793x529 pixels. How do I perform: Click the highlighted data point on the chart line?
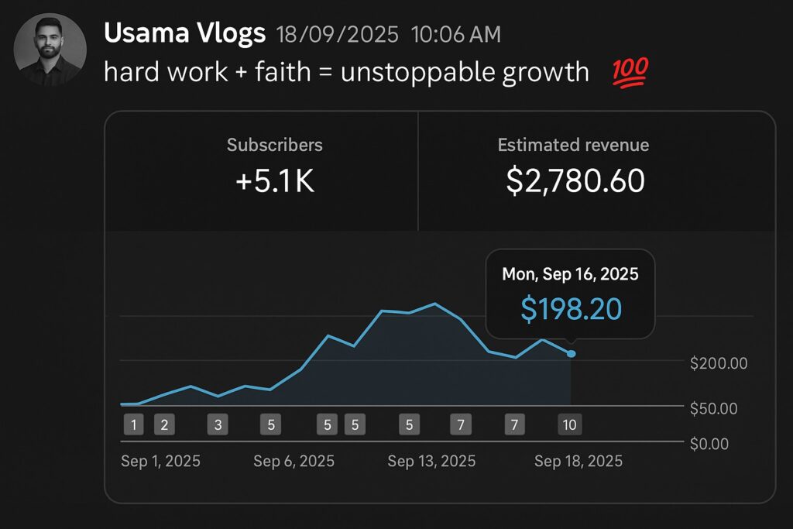click(x=572, y=354)
